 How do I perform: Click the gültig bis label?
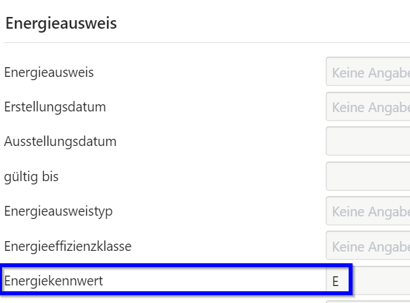point(31,177)
